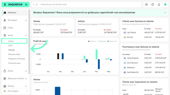The width and height of the screenshot is (170, 95).
Task: Click the Mon espace person icon
Action: [x=5, y=20]
